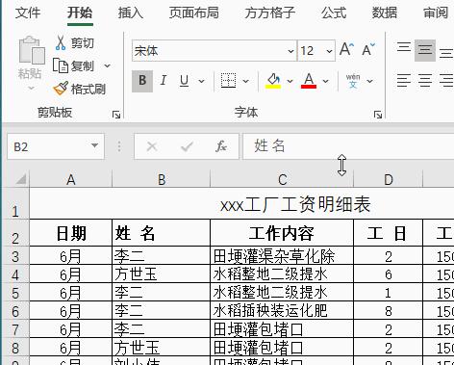Open the 方方格子 add-in tab
The width and height of the screenshot is (454, 365).
270,13
